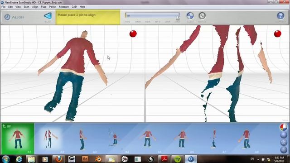Open the Measure menu
The image size is (290, 163).
(x=64, y=7)
